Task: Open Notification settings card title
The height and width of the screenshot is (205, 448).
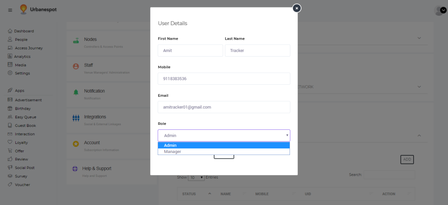Action: click(x=94, y=91)
